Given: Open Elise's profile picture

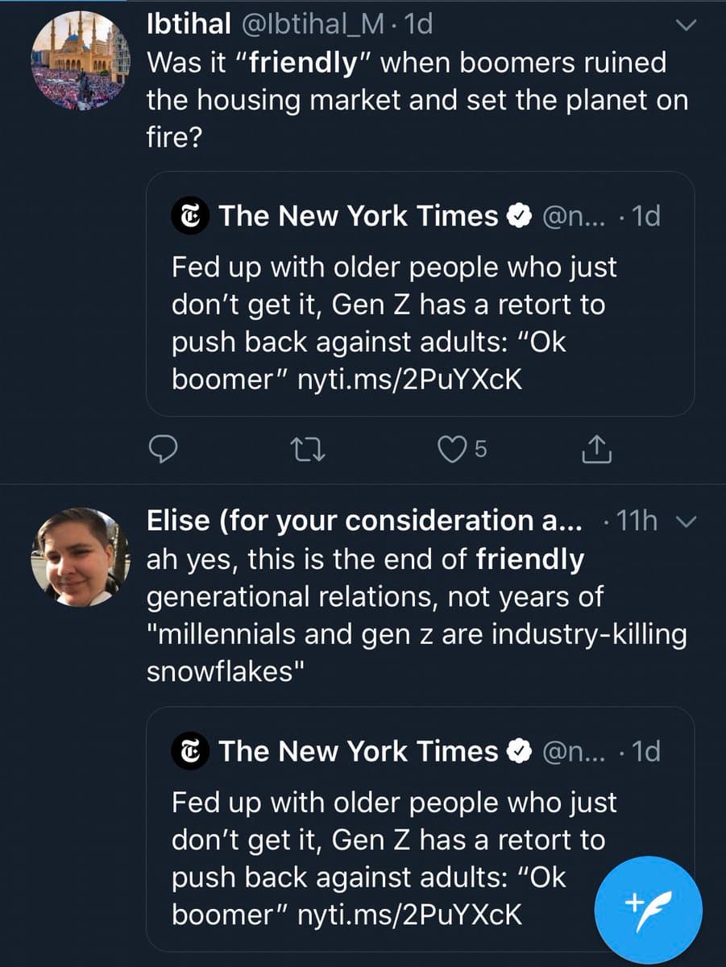Looking at the screenshot, I should (81, 557).
